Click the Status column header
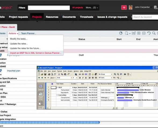Image resolution: width=158 pixels, height=128 pixels. [x=82, y=39]
